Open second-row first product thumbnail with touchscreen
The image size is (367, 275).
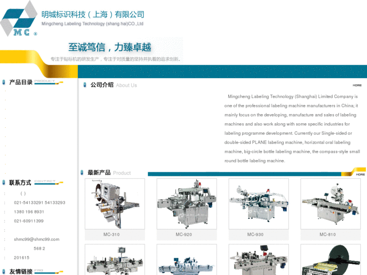115,259
